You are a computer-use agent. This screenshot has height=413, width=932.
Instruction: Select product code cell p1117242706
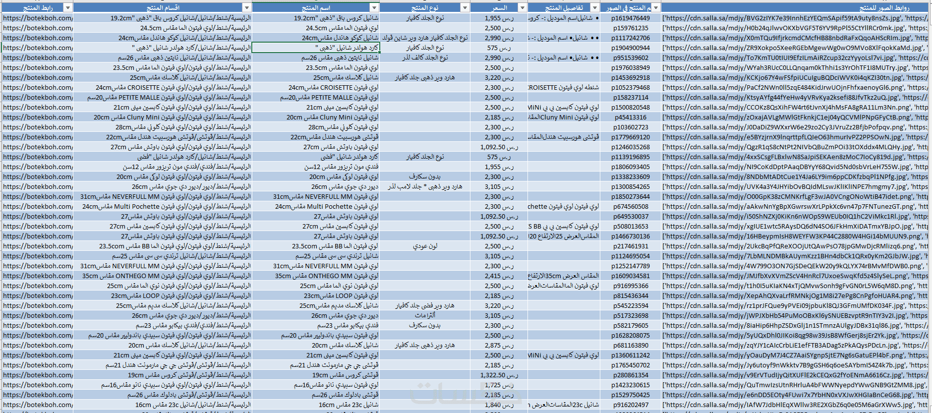point(631,38)
